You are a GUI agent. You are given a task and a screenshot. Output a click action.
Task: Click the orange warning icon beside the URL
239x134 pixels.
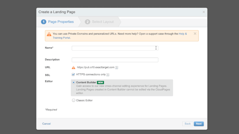(74, 67)
